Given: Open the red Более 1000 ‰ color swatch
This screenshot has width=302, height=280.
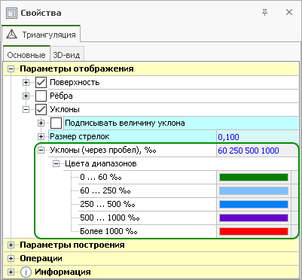Looking at the screenshot, I should (x=254, y=231).
